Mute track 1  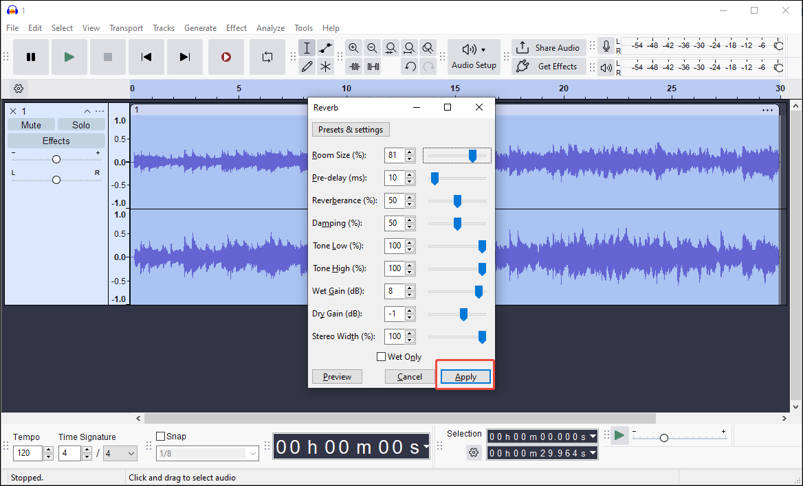[31, 124]
